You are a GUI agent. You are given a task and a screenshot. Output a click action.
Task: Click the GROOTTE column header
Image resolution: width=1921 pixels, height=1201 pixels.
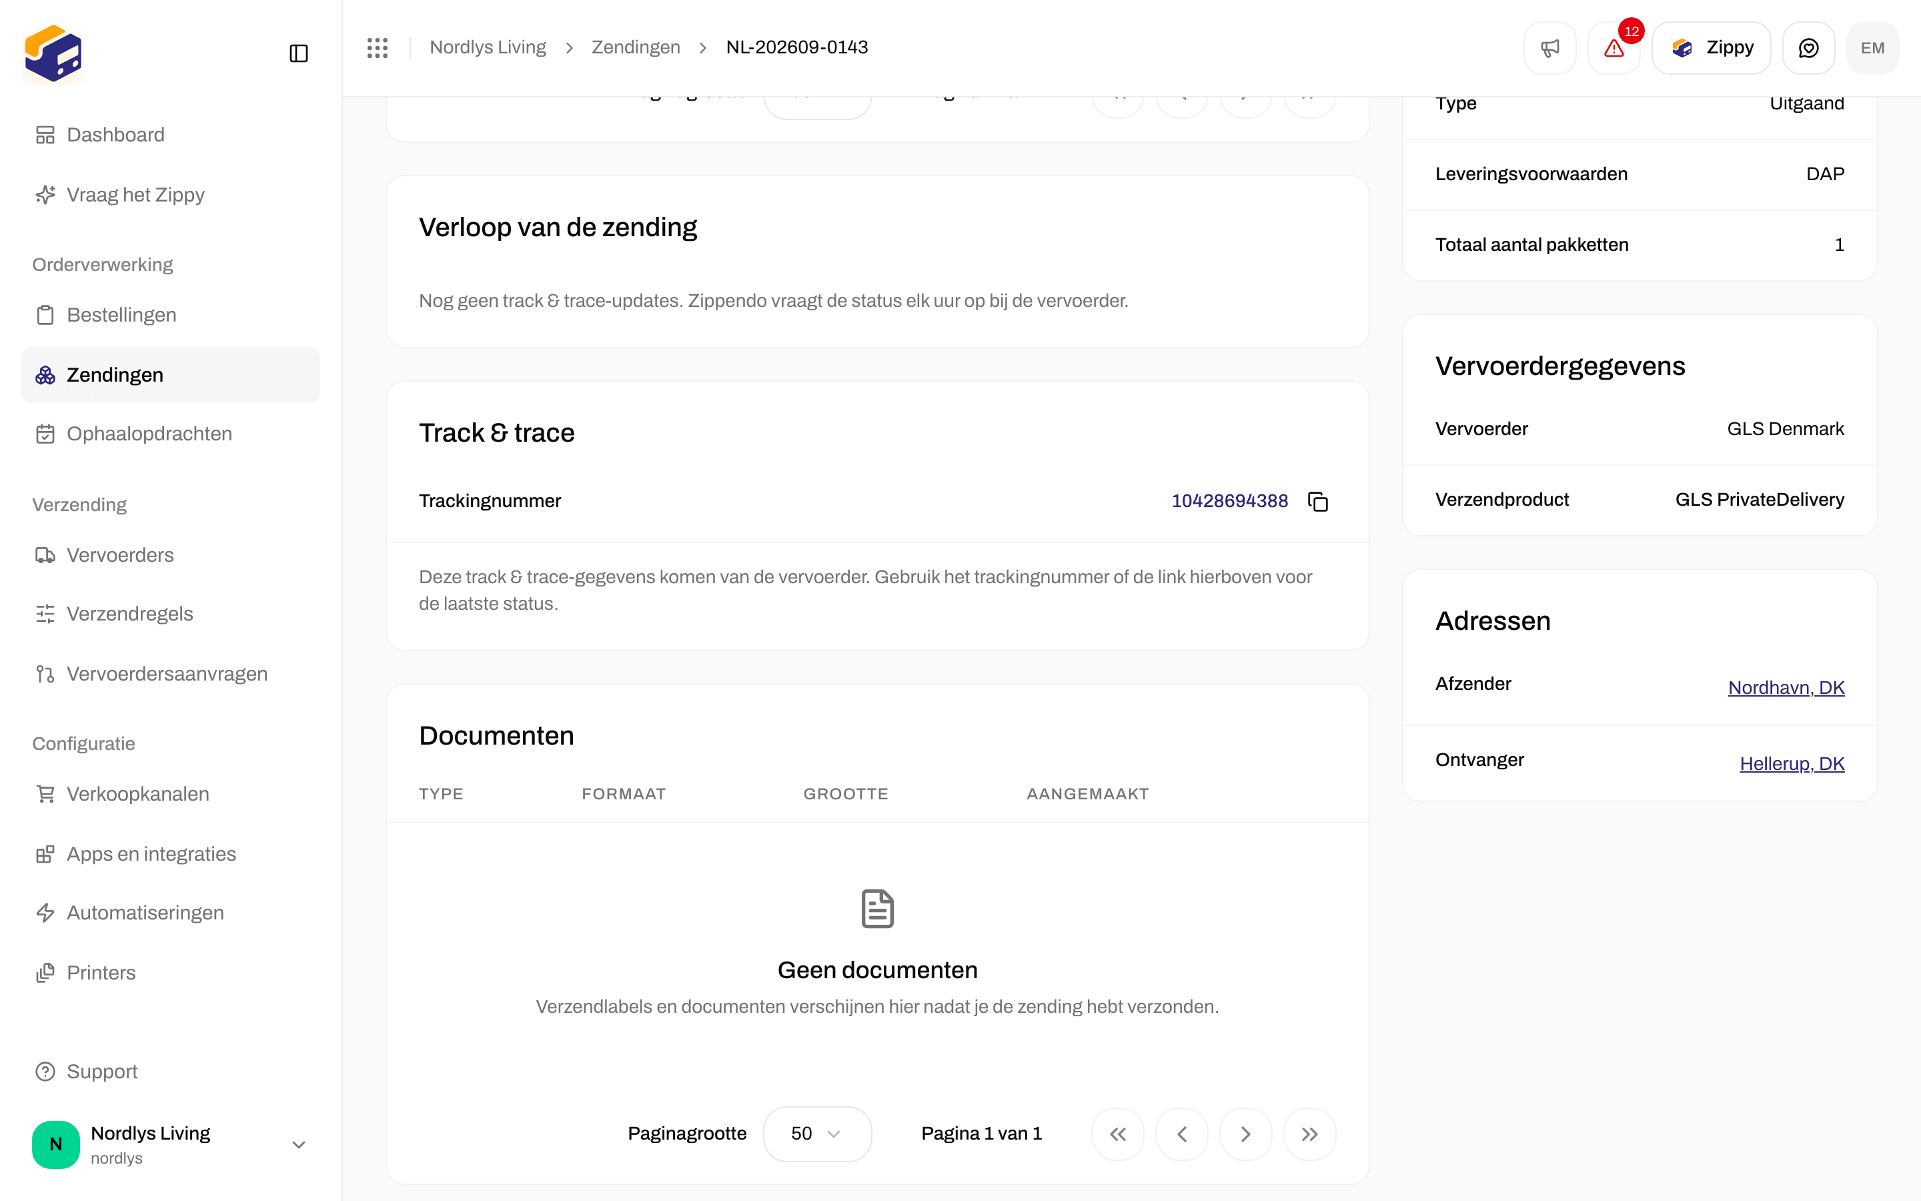[x=846, y=794]
